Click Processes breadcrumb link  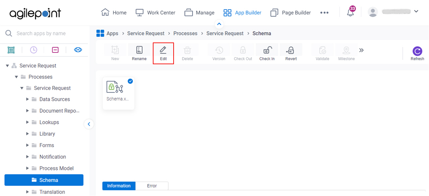pos(185,33)
